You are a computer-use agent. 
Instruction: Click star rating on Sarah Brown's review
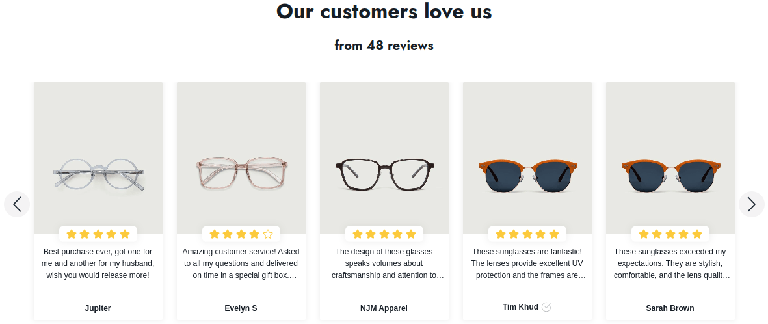click(x=670, y=234)
